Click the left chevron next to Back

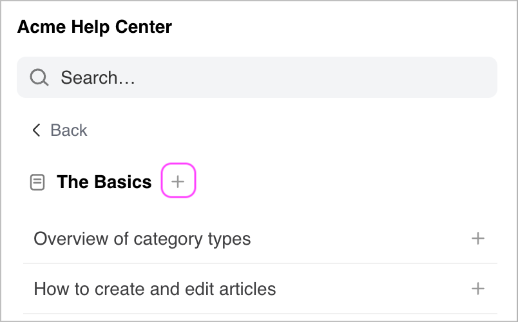(x=36, y=130)
